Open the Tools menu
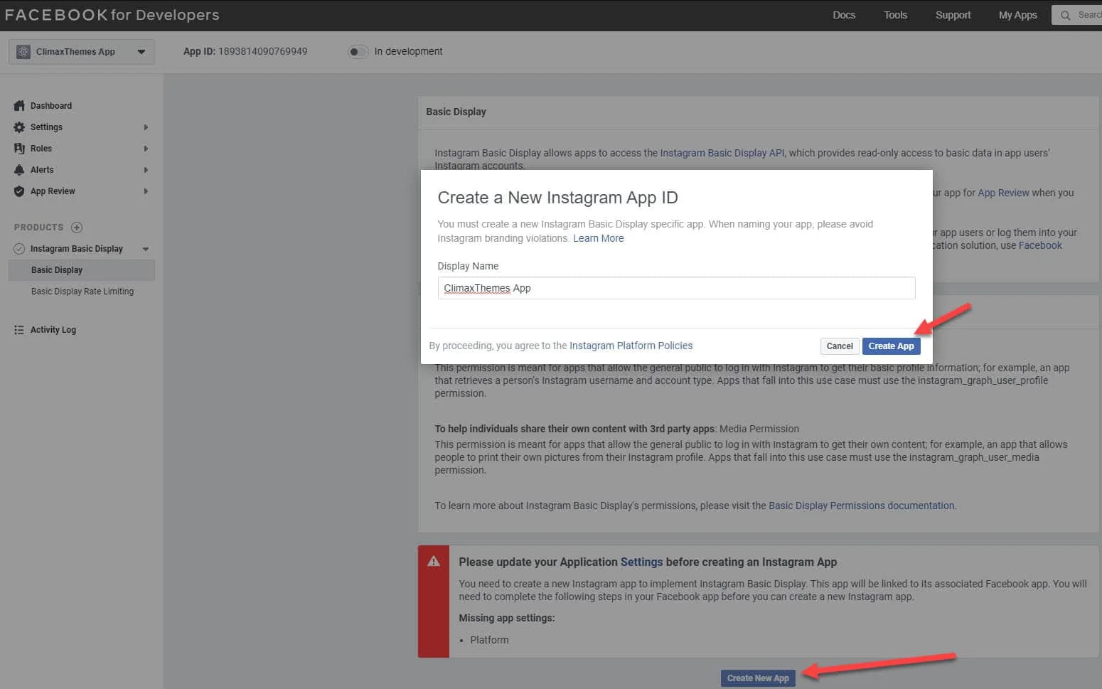 (895, 15)
